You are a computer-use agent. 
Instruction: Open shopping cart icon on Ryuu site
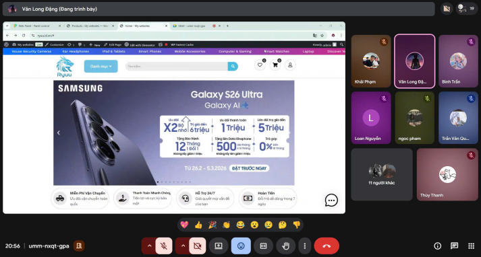[275, 65]
